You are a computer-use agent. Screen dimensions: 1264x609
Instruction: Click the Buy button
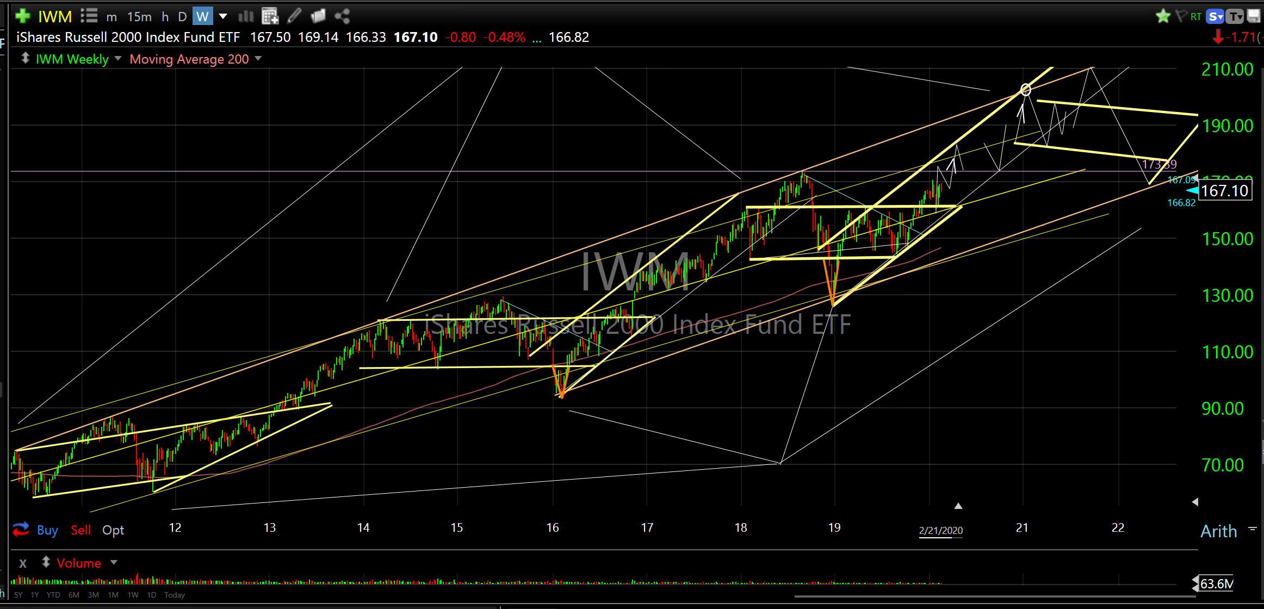click(47, 530)
